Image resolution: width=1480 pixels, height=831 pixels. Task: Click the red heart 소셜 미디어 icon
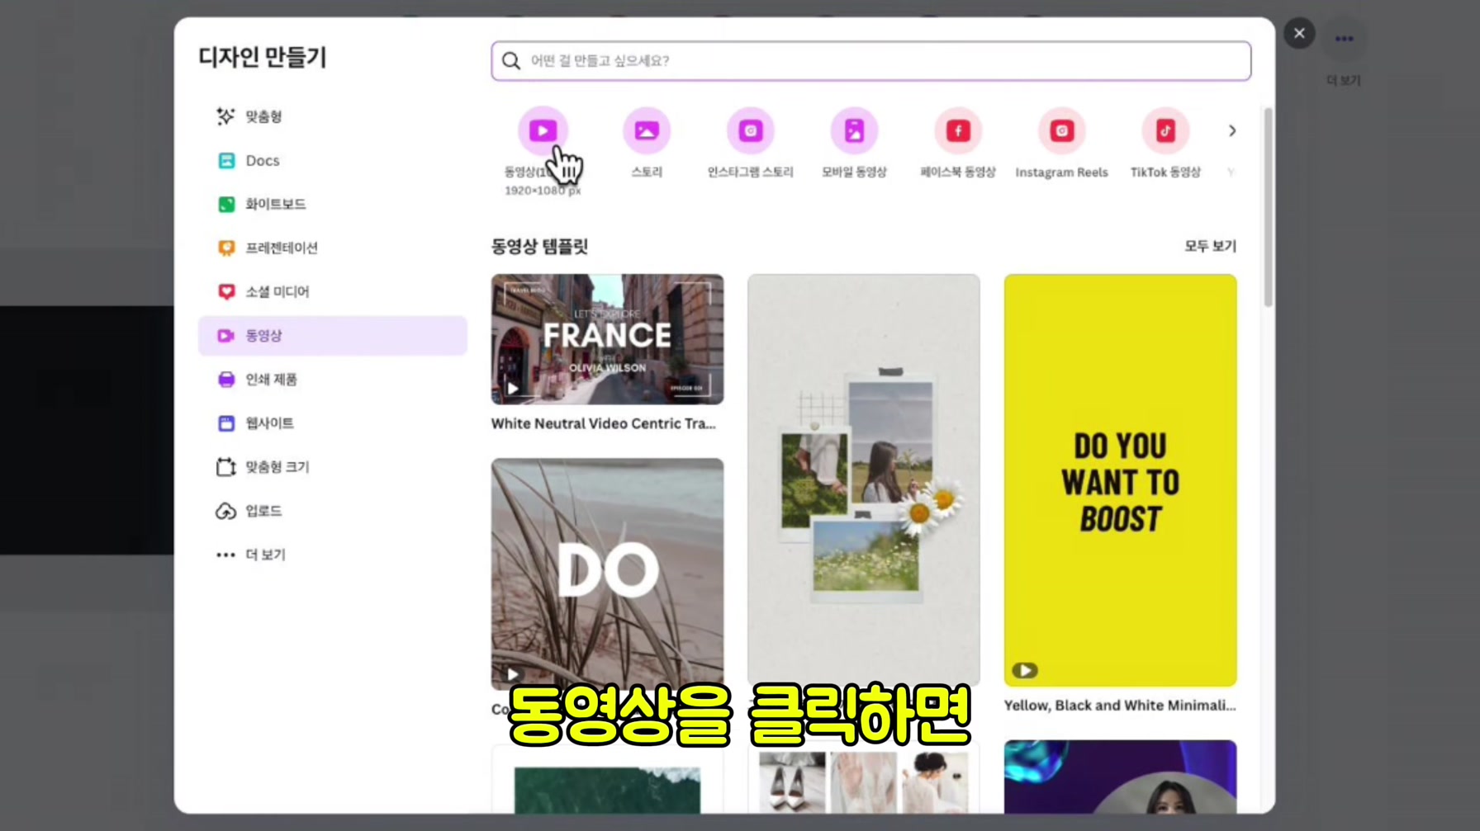click(x=225, y=291)
